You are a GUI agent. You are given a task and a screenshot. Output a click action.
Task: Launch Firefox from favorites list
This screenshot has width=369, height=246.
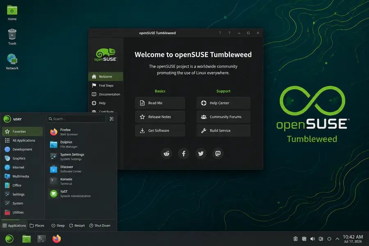click(81, 132)
